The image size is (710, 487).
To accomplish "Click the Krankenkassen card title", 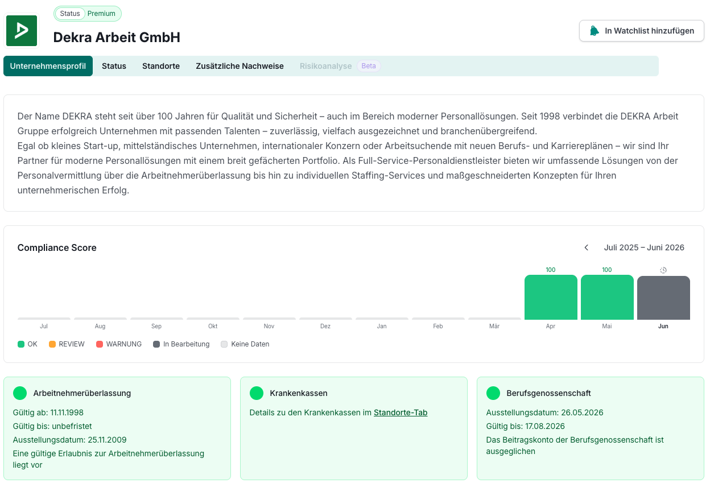I will click(299, 393).
